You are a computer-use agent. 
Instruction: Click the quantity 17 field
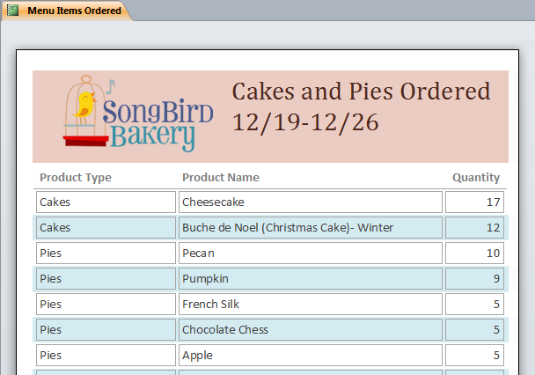coord(474,202)
